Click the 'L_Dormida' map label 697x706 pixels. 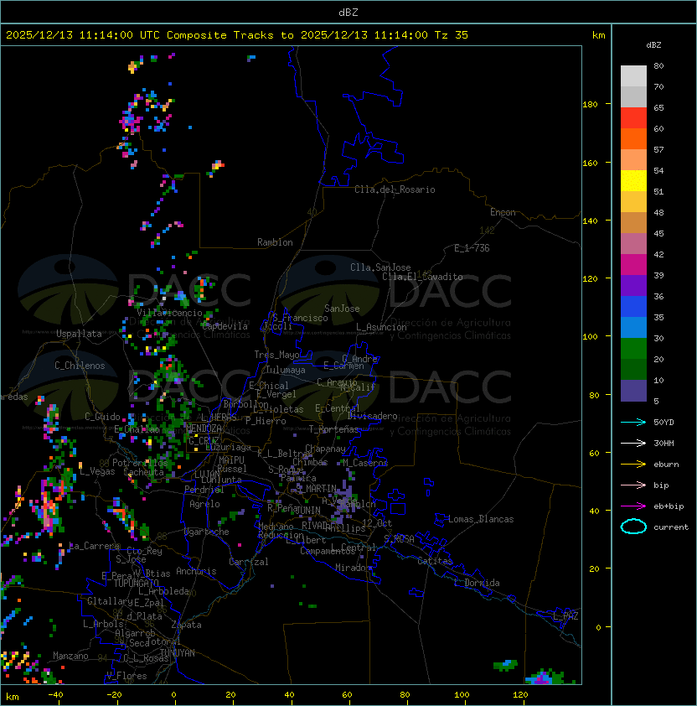(477, 583)
